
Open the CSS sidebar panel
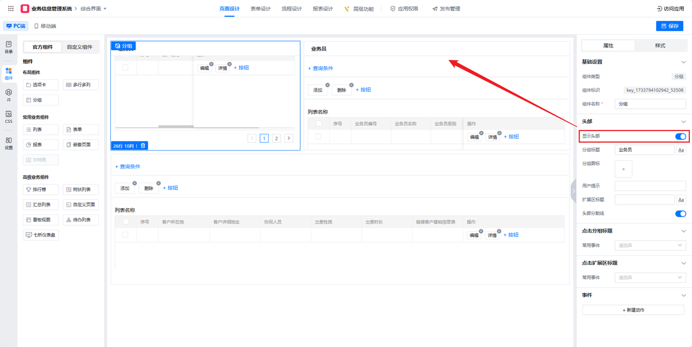(x=9, y=117)
